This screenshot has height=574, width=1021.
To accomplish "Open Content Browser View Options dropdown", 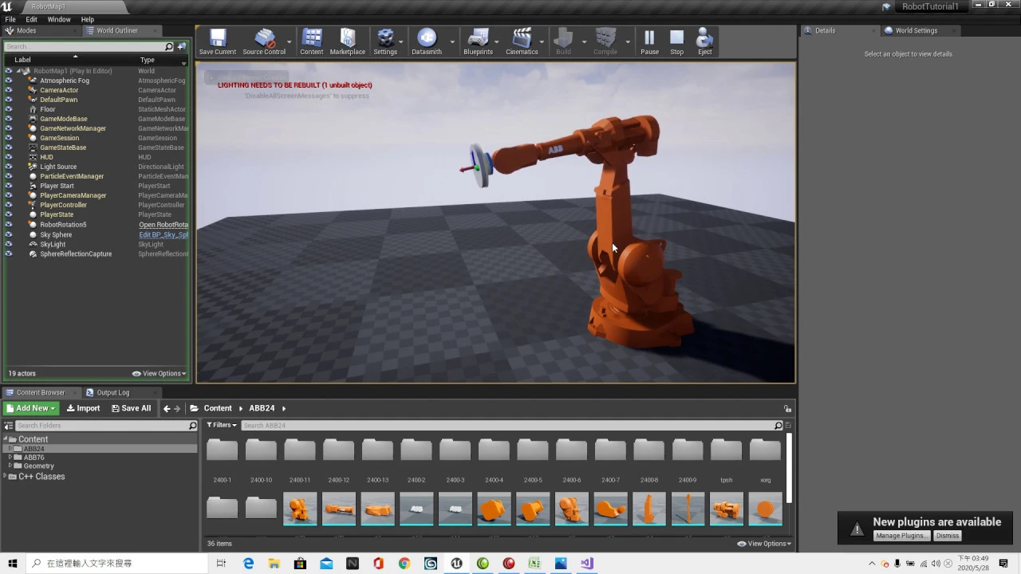I will click(x=764, y=544).
